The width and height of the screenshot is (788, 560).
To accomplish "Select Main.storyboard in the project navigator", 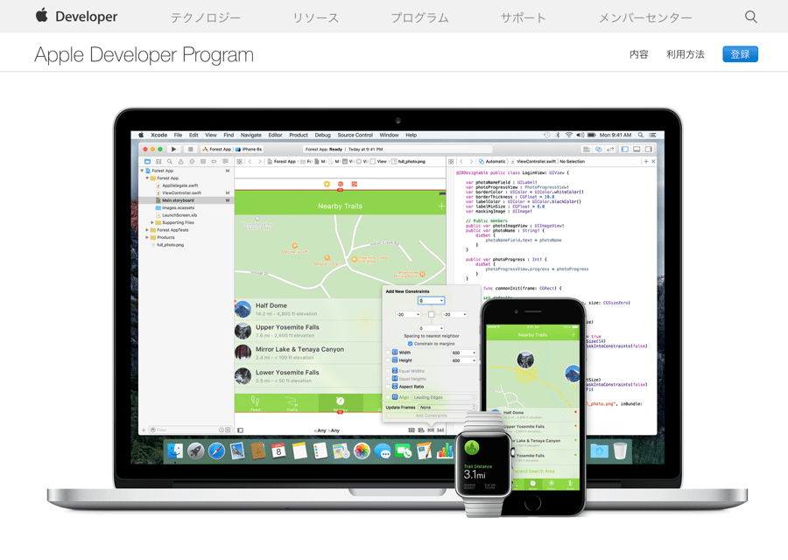I will (186, 200).
